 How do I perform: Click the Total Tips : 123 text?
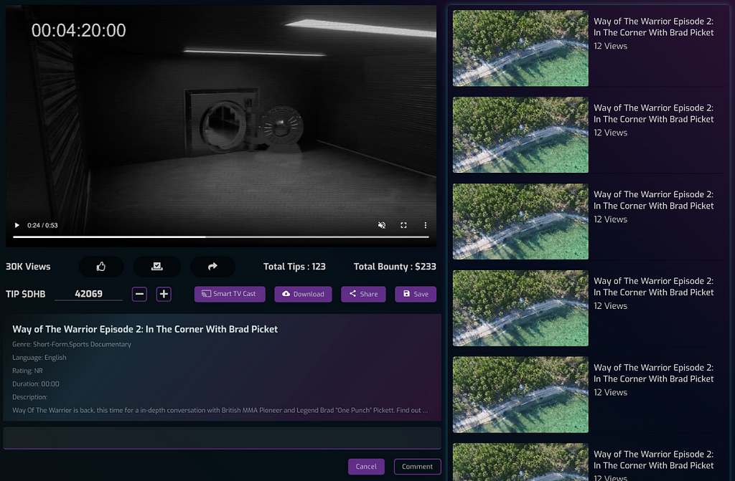click(x=294, y=267)
